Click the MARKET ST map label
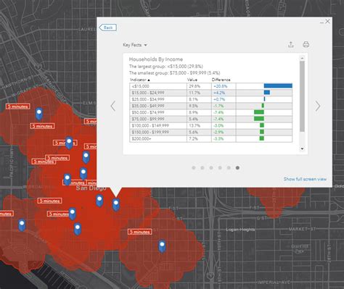Viewport: 344px width, 289px height. [302, 229]
